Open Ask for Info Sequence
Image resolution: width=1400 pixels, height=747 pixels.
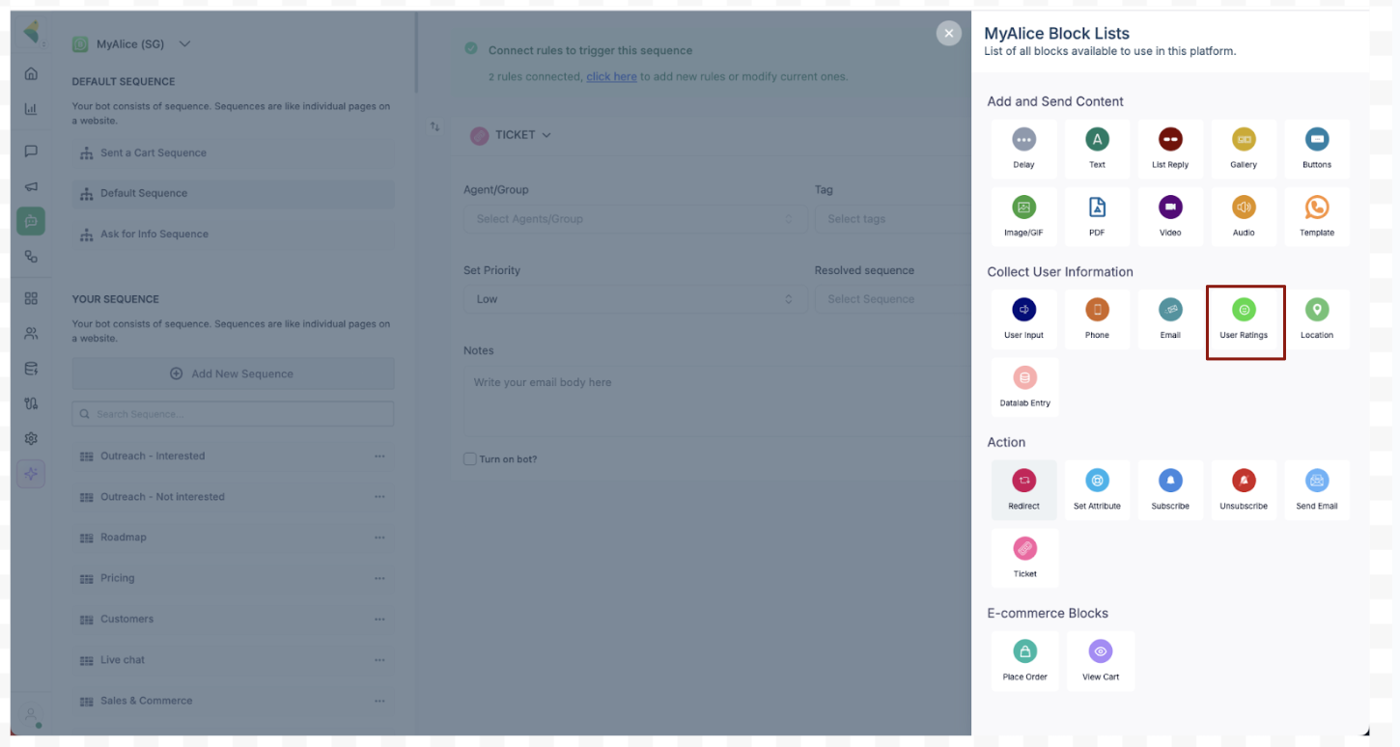233,234
